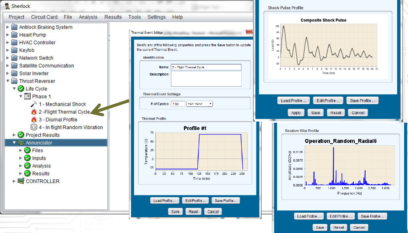The image size is (408, 233).
Task: Click the Heart Pump folder icon
Action: pyautogui.click(x=14, y=35)
